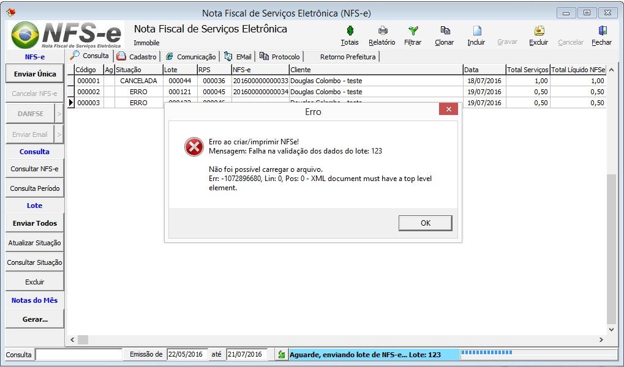This screenshot has width=624, height=367.
Task: Close the Erro dialog with X
Action: click(x=448, y=109)
